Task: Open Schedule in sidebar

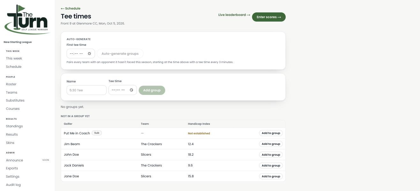Action: click(14, 67)
